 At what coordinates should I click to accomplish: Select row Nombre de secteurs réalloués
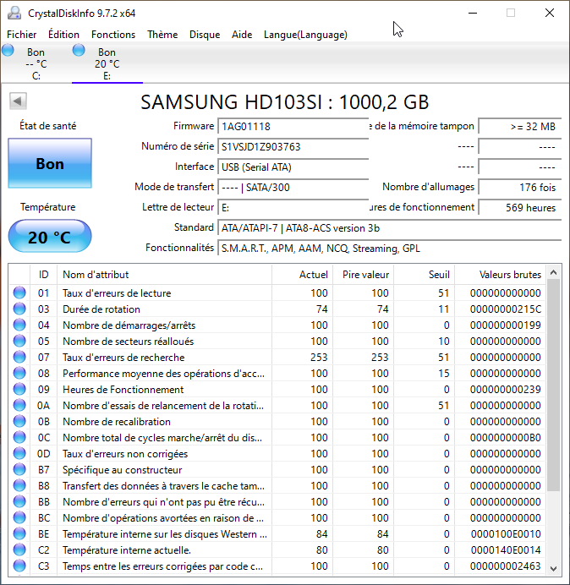[x=277, y=341]
